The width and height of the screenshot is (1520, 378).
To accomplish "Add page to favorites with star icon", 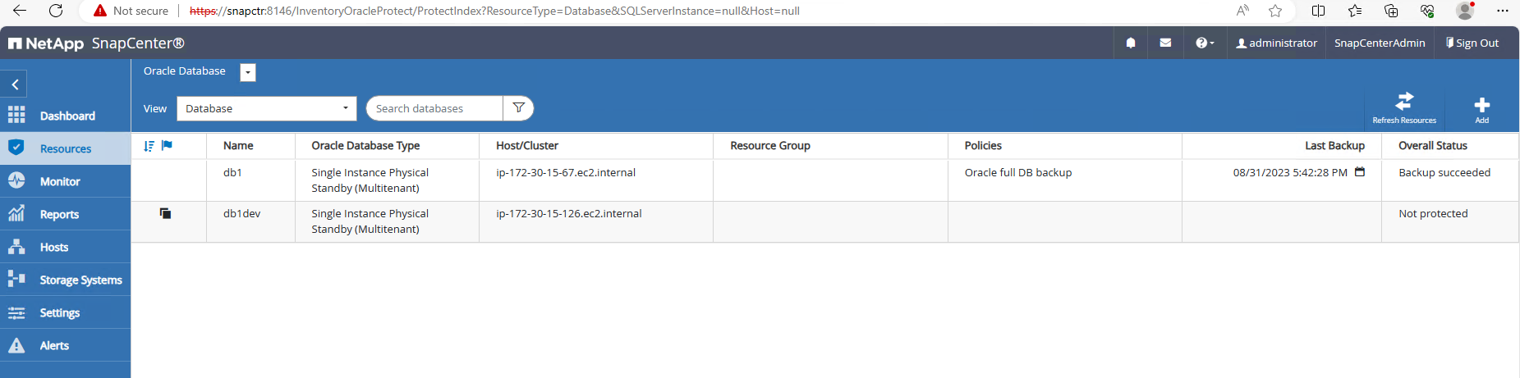I will point(1275,11).
